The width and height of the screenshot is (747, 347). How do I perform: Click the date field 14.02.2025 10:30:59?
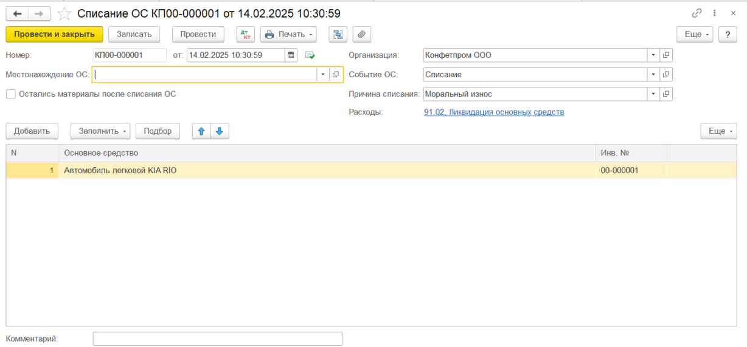[x=236, y=55]
